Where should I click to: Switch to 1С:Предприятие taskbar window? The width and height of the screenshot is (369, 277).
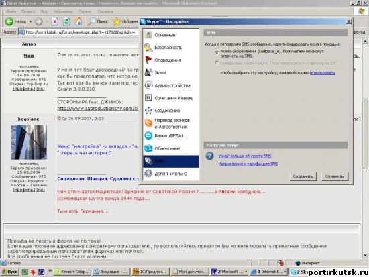tap(150, 272)
